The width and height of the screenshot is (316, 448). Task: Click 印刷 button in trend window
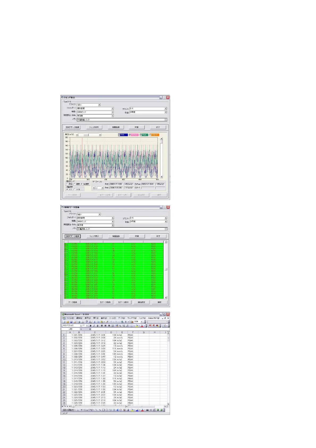click(136, 127)
